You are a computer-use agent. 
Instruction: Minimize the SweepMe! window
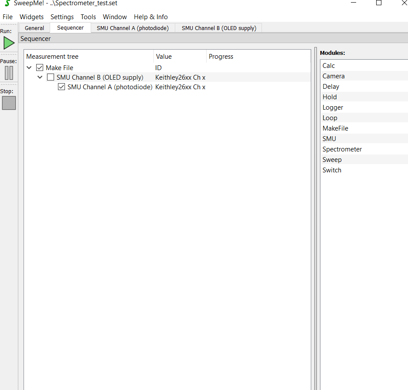click(354, 3)
